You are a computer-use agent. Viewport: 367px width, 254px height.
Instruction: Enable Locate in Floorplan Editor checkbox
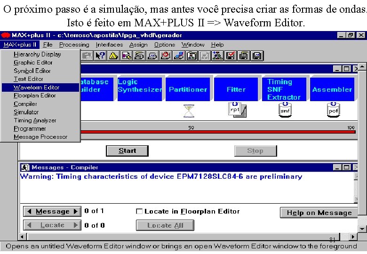(139, 212)
